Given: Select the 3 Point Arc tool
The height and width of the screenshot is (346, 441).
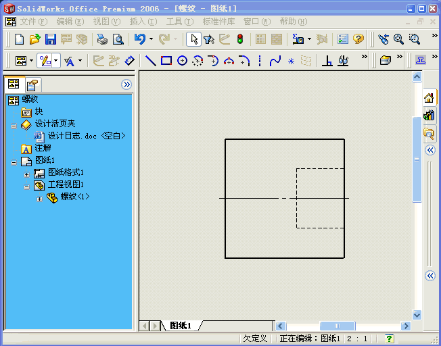Looking at the screenshot, I should [229, 60].
